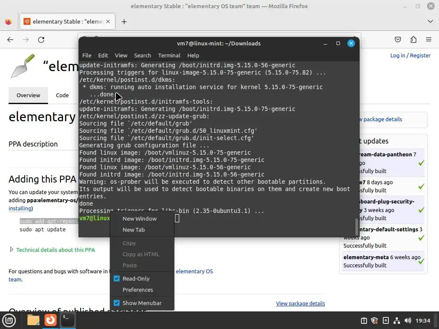Reload the page in Firefox

(x=41, y=40)
